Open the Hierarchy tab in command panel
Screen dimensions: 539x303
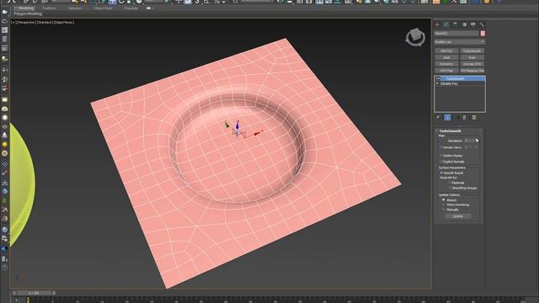(x=455, y=24)
